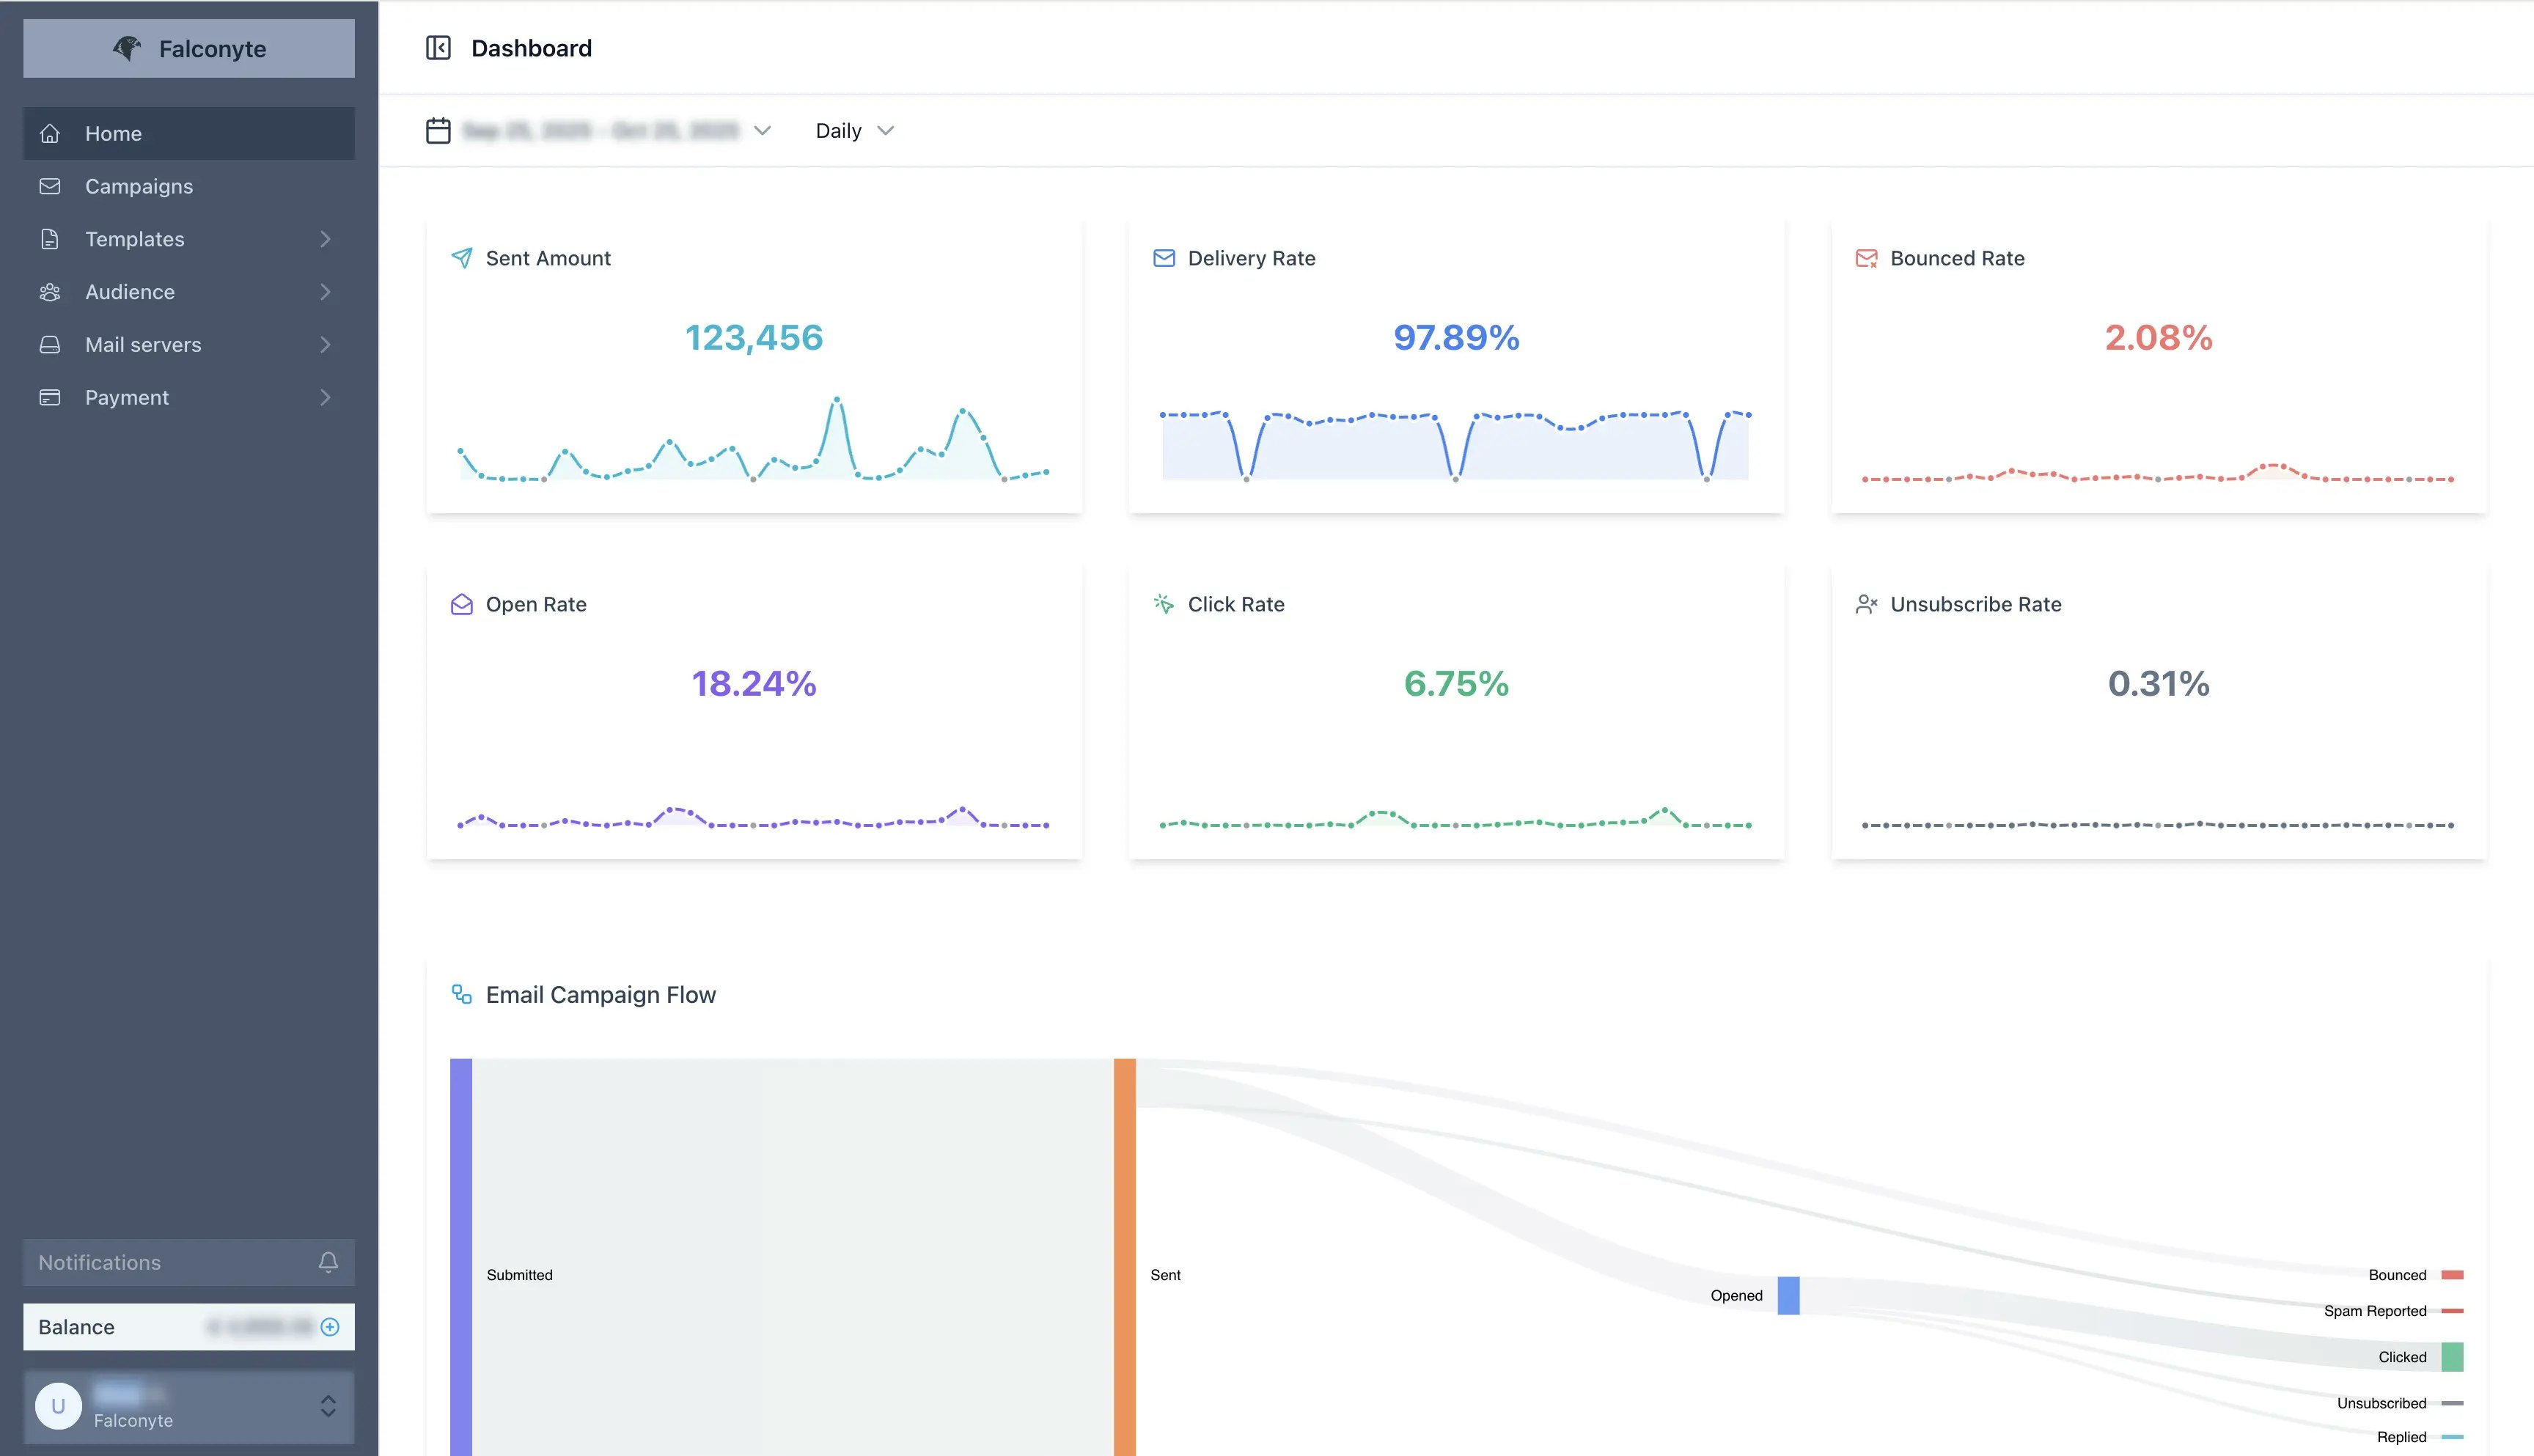The height and width of the screenshot is (1456, 2534).
Task: Click the Click Rate value 6.75%
Action: [x=1456, y=684]
